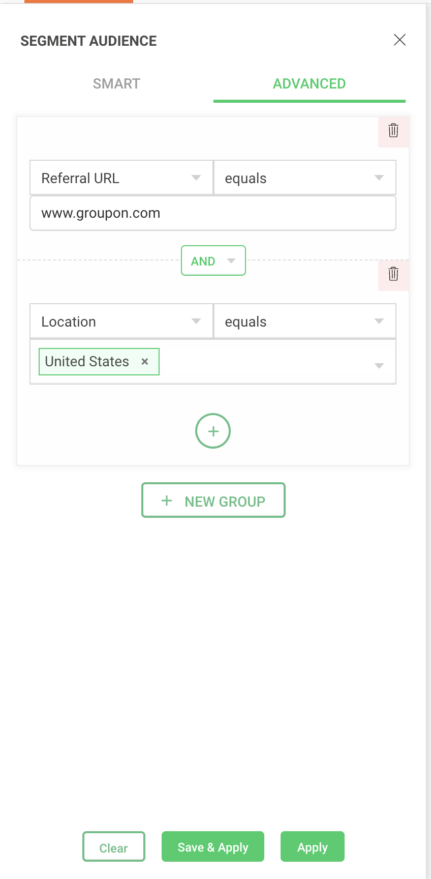Click the Apply button

[x=313, y=847]
